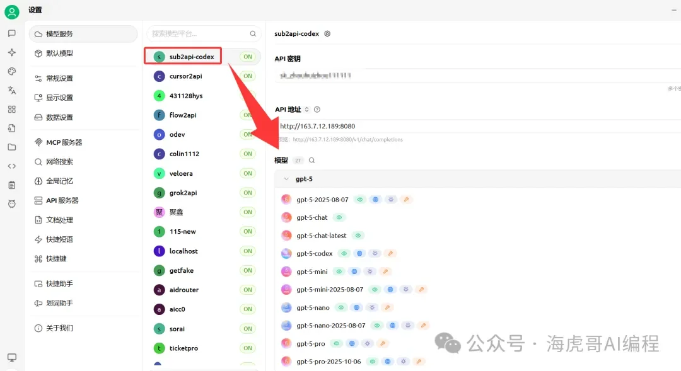The height and width of the screenshot is (371, 681).
Task: Click the settings gear beside sub2api-codex title
Action: [x=327, y=33]
